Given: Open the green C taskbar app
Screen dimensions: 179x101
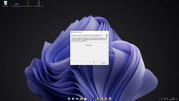Looking at the screenshot, I should pos(98,99).
